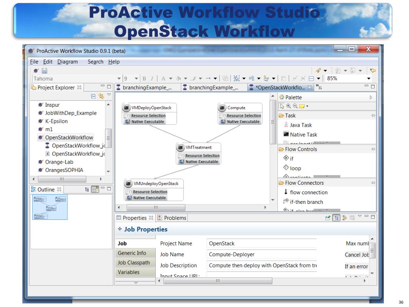Open the Search menu
Viewport: 409px width, 307px height.
point(95,62)
